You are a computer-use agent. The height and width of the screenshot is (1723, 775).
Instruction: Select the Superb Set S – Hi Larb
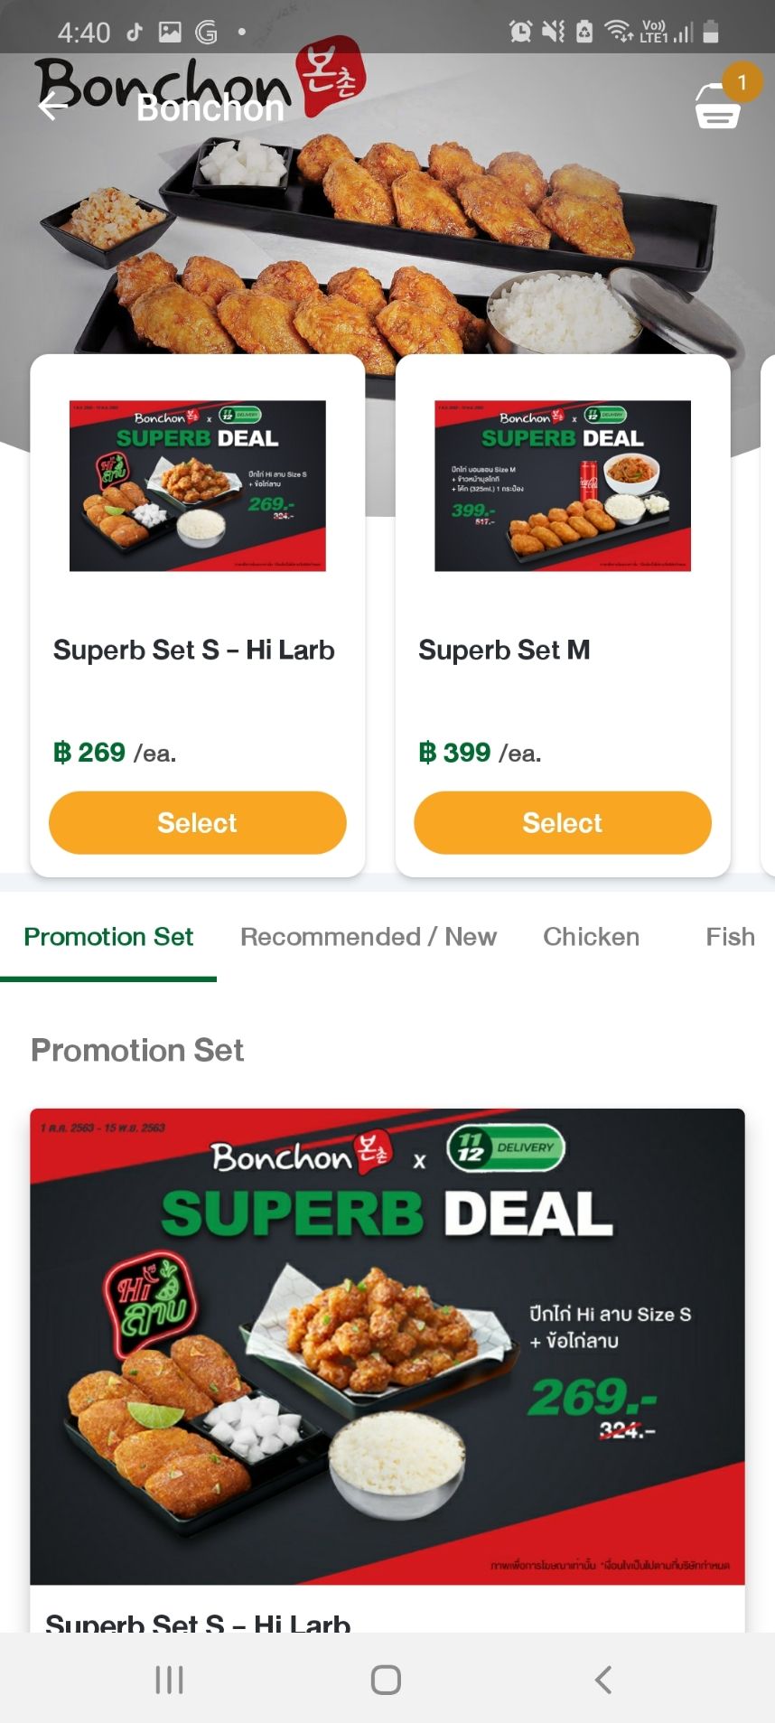[x=198, y=823]
